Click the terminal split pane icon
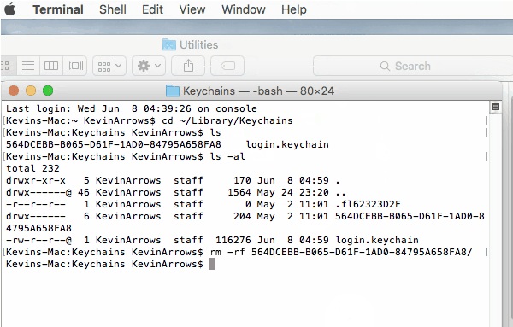Viewport: 513px width, 327px height. [x=496, y=107]
